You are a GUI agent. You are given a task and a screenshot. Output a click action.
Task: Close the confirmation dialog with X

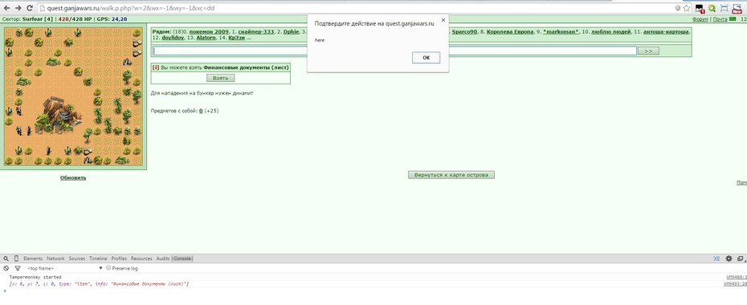pyautogui.click(x=443, y=20)
